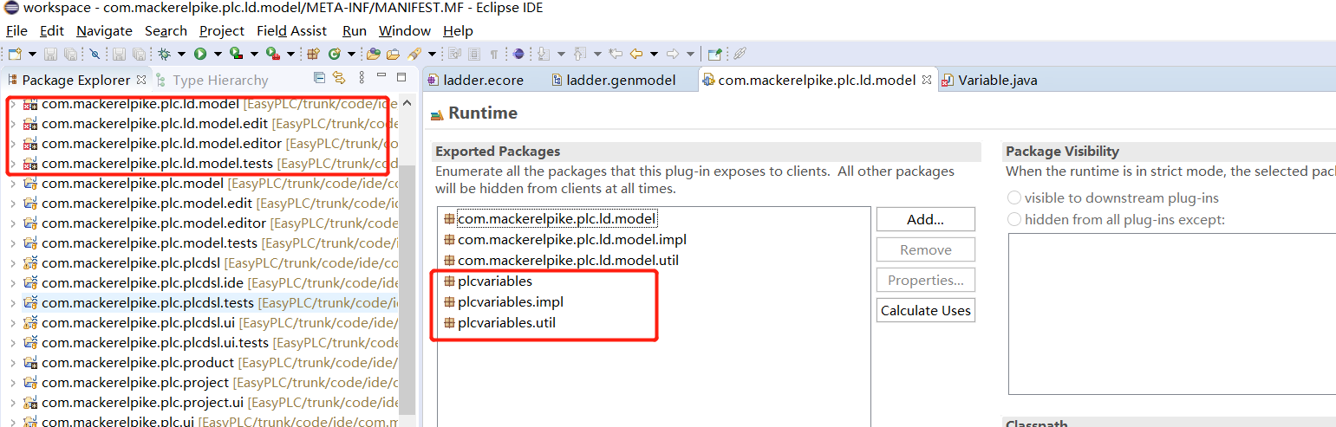Click the Skip All Breakpoints icon
This screenshot has width=1336, height=427.
[x=94, y=54]
